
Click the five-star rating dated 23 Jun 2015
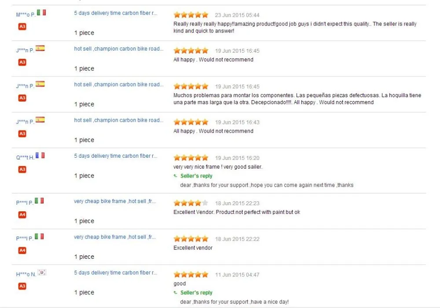point(191,15)
